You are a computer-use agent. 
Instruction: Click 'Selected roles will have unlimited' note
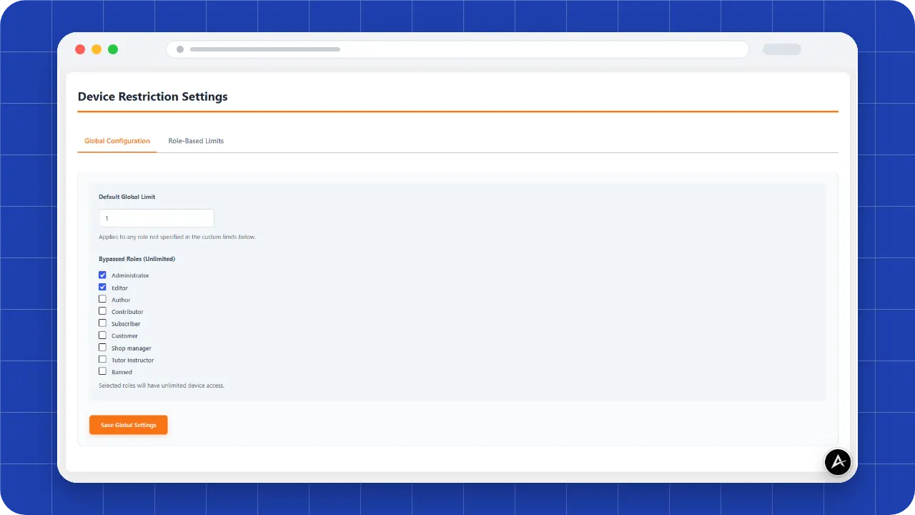tap(162, 386)
